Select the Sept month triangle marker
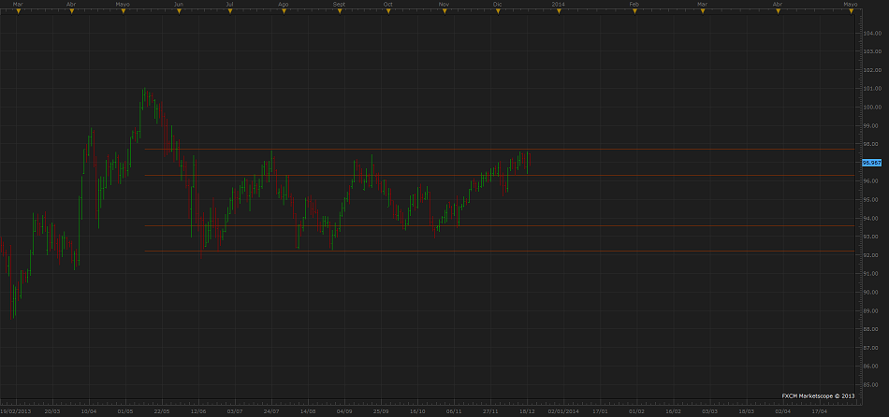Viewport: 889px width, 417px height. pos(339,11)
